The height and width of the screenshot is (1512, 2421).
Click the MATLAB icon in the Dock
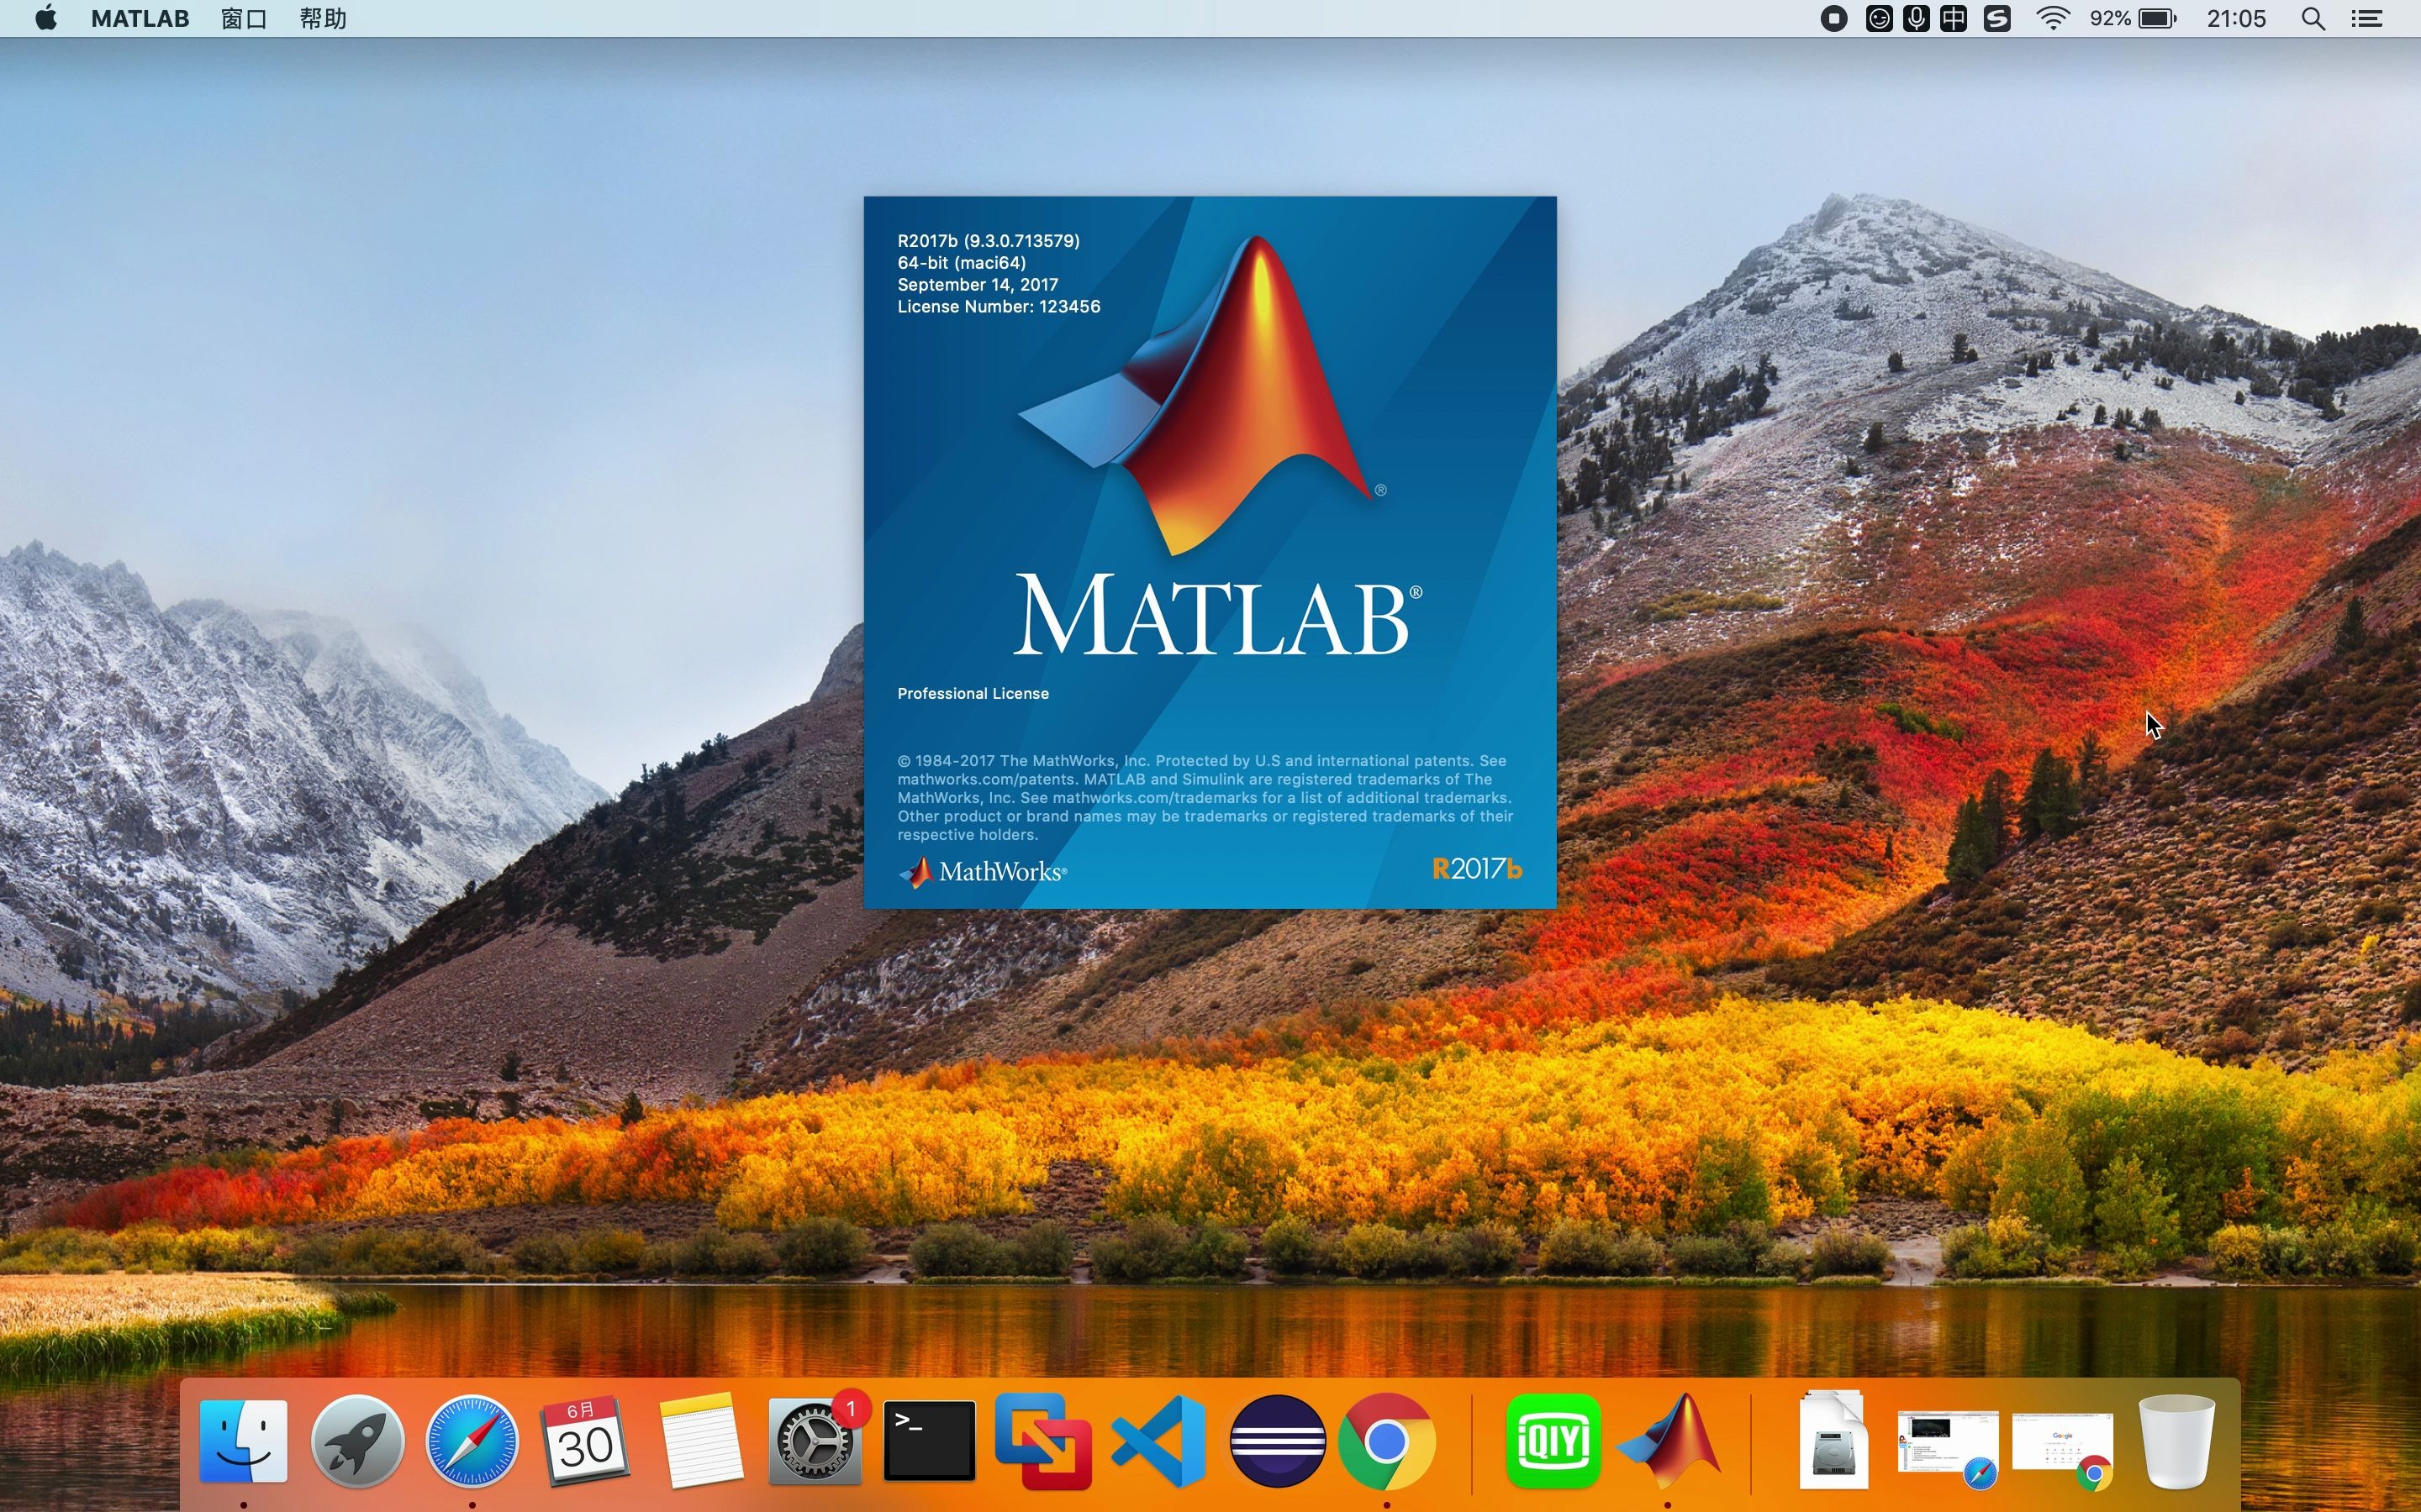pyautogui.click(x=1668, y=1440)
